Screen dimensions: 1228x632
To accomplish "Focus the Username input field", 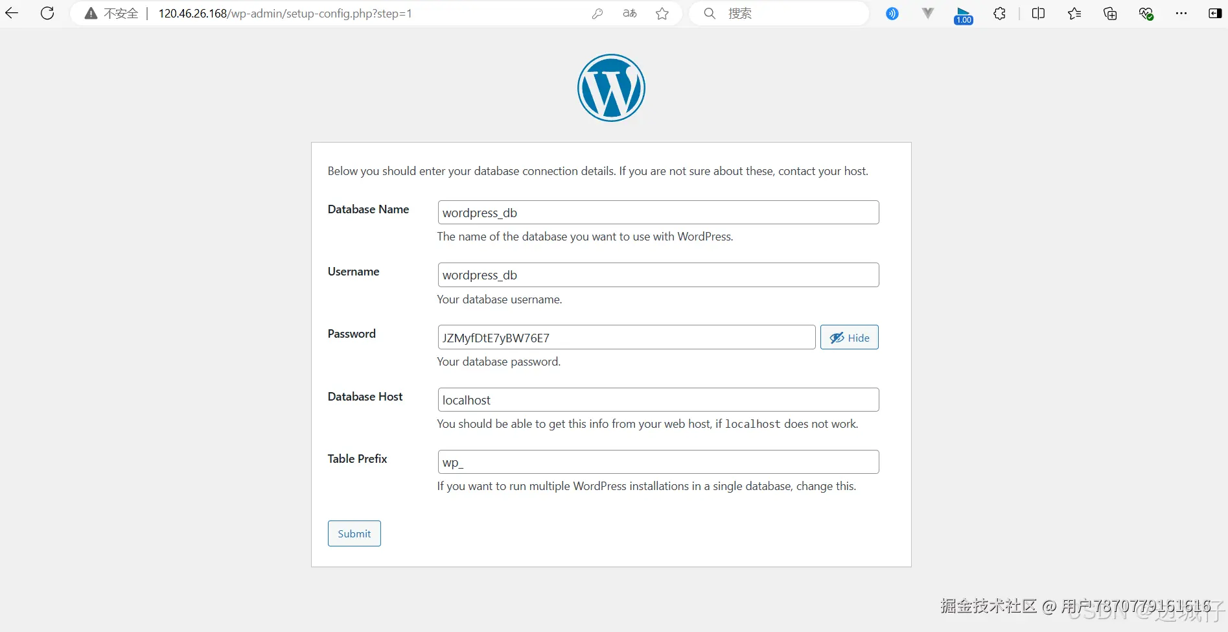I will (658, 275).
